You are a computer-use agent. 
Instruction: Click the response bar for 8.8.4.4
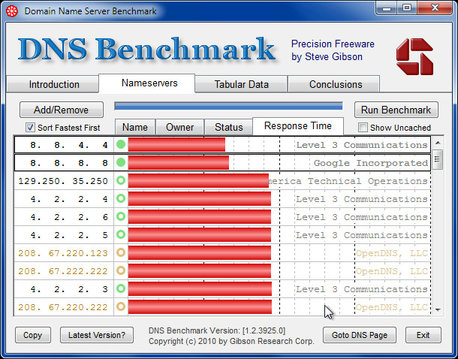[176, 145]
